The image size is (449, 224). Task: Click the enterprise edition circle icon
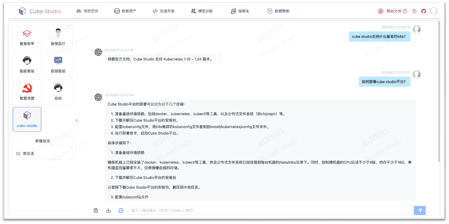click(x=381, y=11)
